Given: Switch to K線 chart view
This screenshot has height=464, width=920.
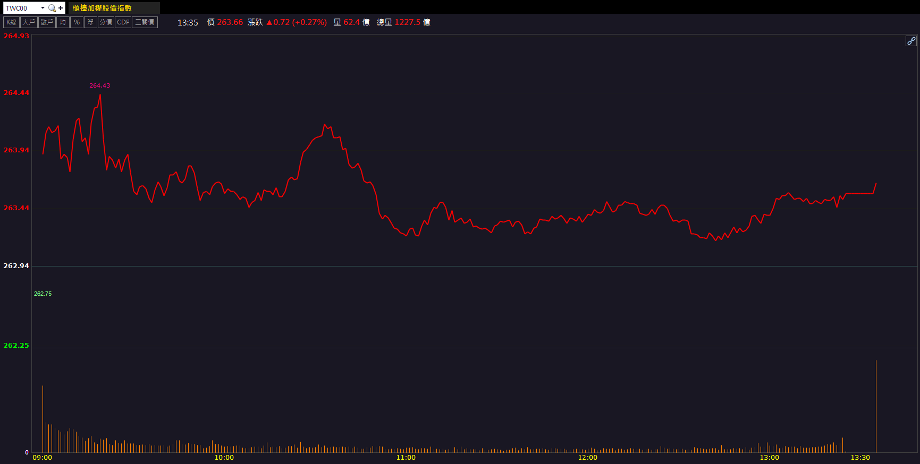Looking at the screenshot, I should (x=11, y=22).
